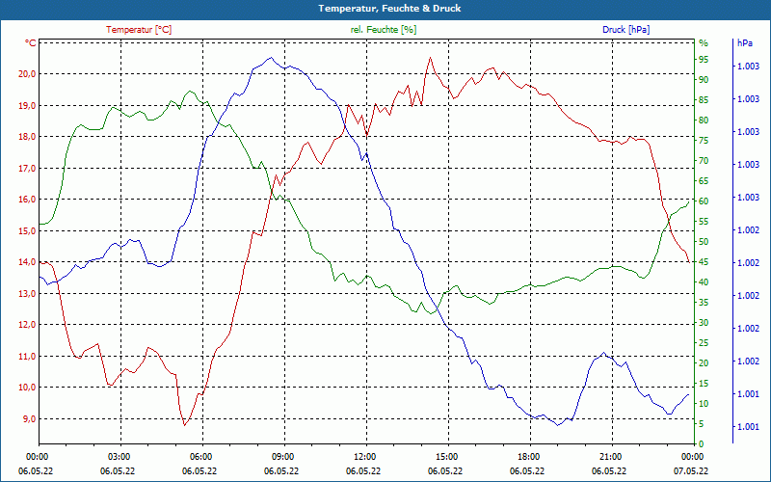The image size is (771, 482).
Task: Click the '30' value on humidity axis
Action: coord(704,323)
